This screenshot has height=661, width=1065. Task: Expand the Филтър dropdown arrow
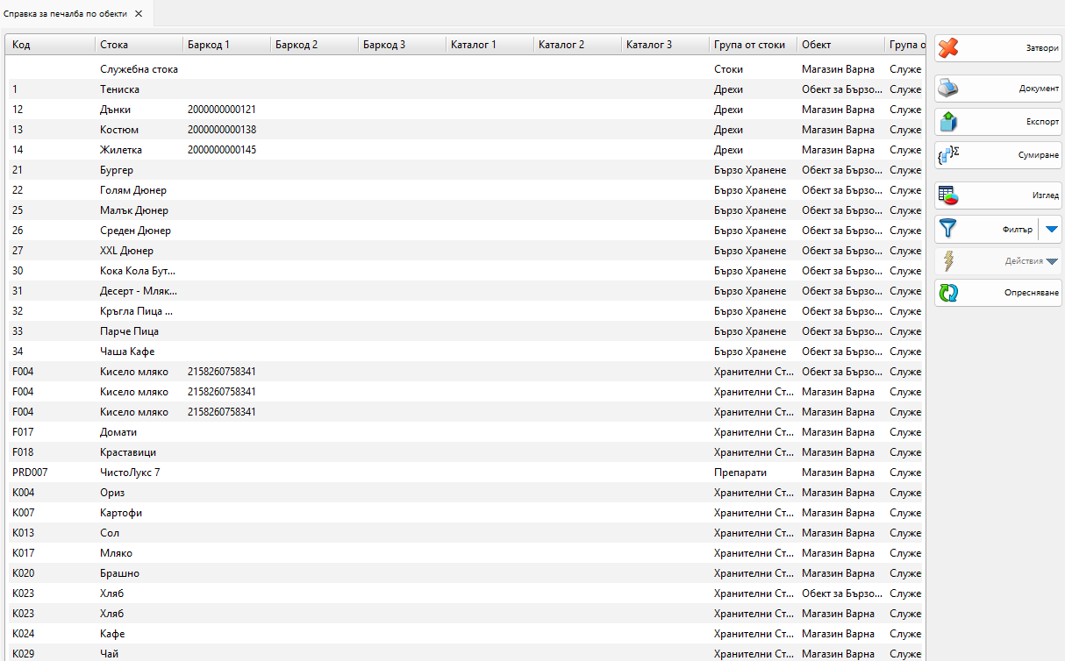1051,229
